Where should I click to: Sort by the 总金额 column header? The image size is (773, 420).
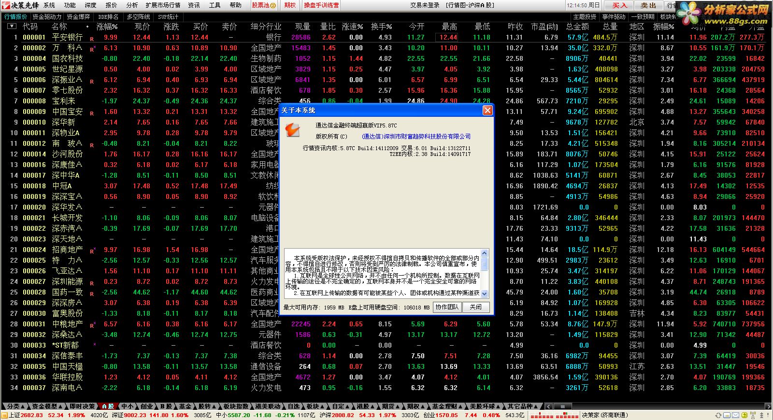tap(577, 27)
